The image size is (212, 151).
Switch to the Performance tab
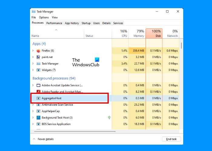point(54,23)
